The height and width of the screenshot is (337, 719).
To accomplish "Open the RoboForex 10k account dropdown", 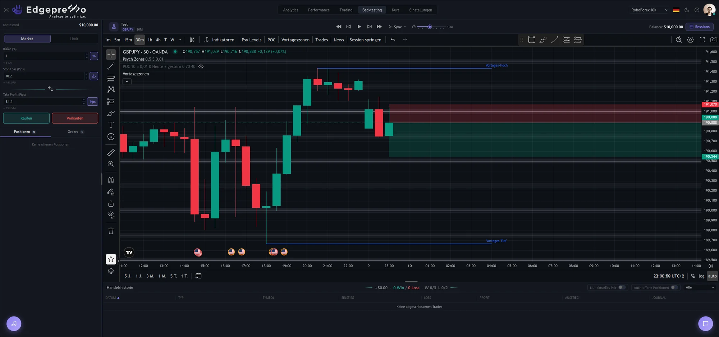I will click(649, 10).
